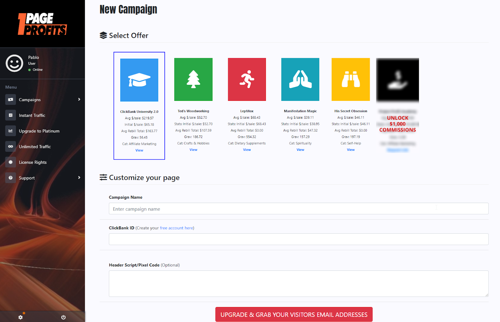Click the Customize your page heading

click(144, 177)
